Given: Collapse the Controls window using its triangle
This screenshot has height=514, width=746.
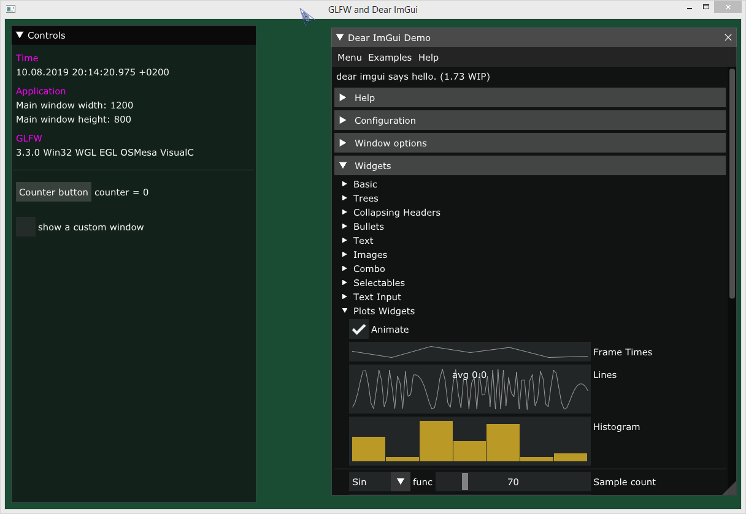Looking at the screenshot, I should pyautogui.click(x=20, y=35).
